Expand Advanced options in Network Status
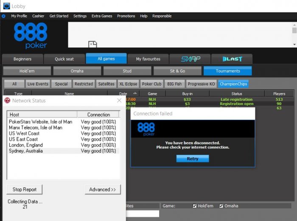 point(103,190)
